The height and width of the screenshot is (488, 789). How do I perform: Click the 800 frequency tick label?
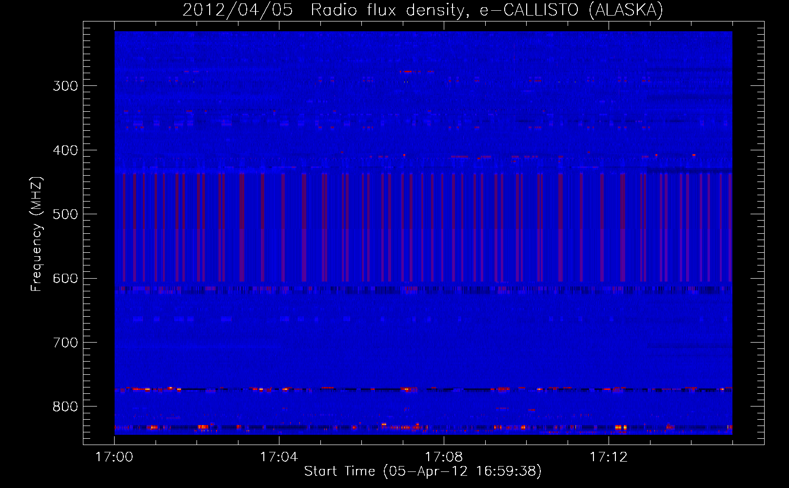coord(65,407)
